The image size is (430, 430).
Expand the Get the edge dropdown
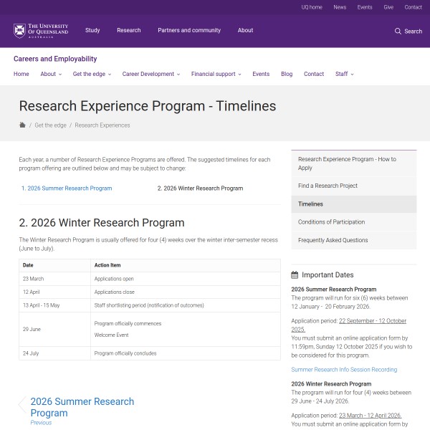tap(91, 74)
